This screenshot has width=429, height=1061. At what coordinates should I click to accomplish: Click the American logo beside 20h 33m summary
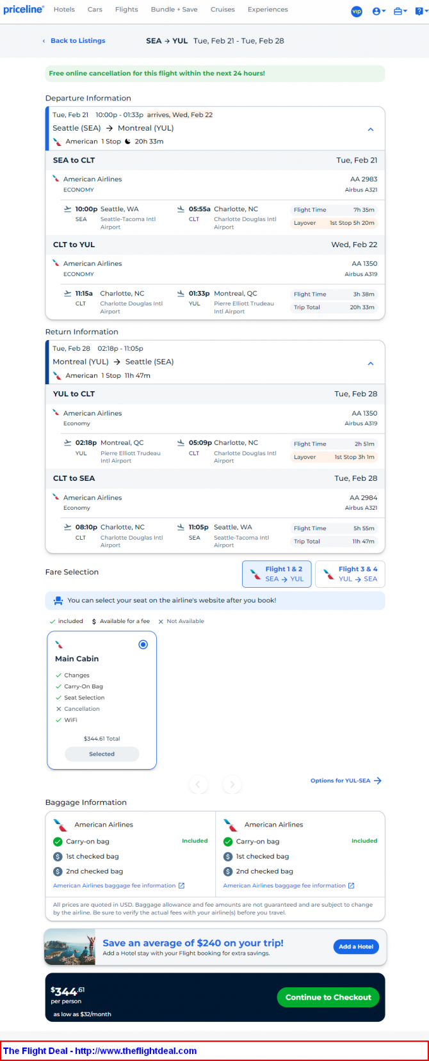(57, 142)
